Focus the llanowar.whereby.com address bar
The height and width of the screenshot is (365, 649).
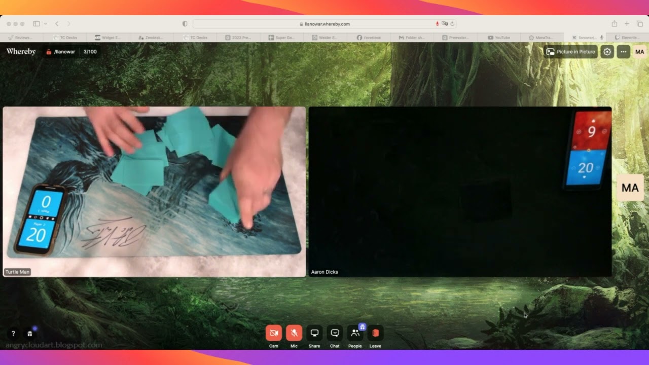point(324,24)
